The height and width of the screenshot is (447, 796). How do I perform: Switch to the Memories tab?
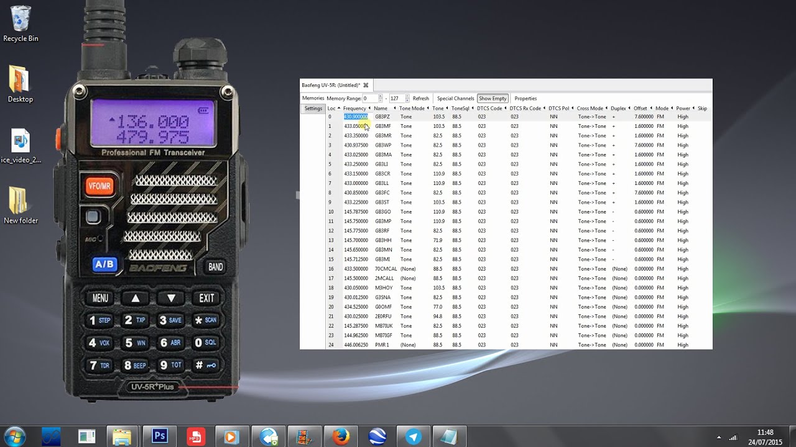(x=313, y=98)
